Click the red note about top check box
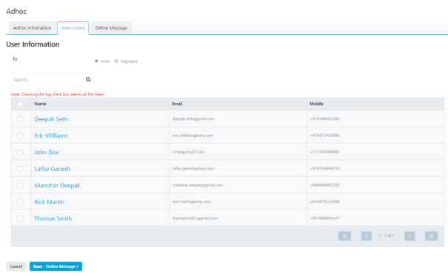Screen dimensions: 448x276 (x=58, y=95)
